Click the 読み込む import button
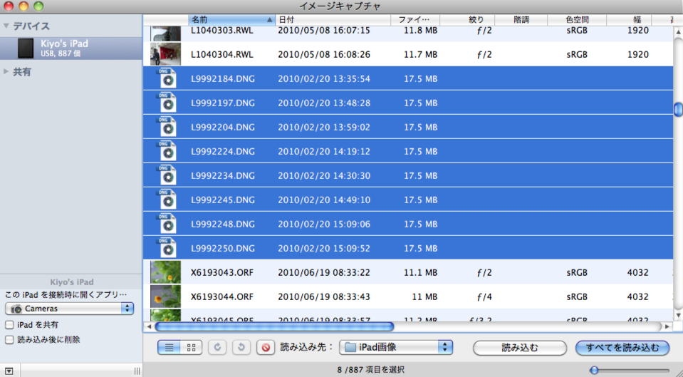Screen dimensions: 683x377 point(520,348)
